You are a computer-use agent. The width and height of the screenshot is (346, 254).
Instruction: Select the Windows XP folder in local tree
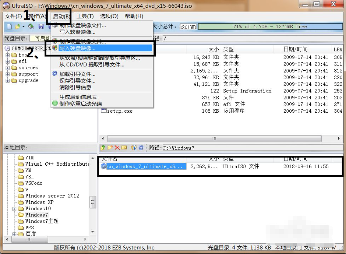point(39,202)
